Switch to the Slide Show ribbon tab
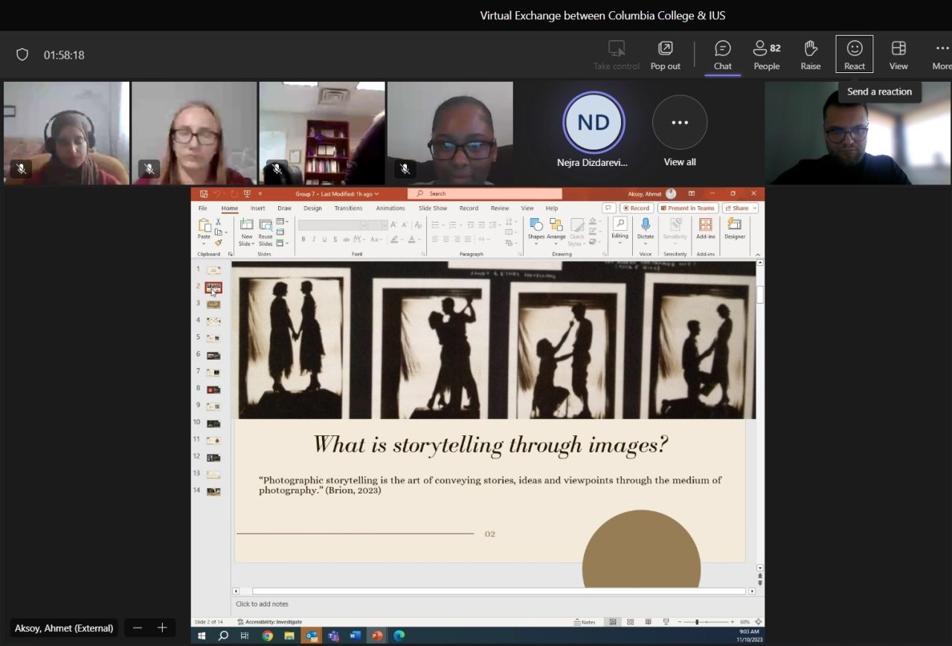952x646 pixels. click(x=433, y=208)
